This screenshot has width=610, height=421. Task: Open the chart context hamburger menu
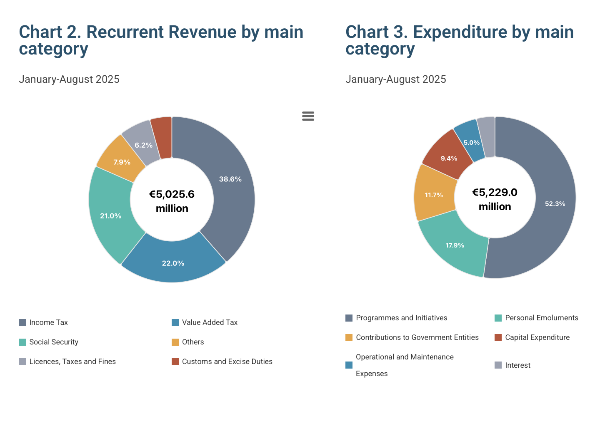click(308, 116)
